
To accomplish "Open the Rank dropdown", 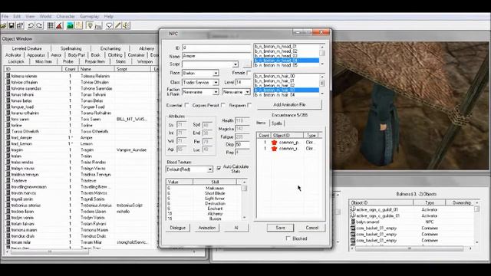I will tap(247, 92).
